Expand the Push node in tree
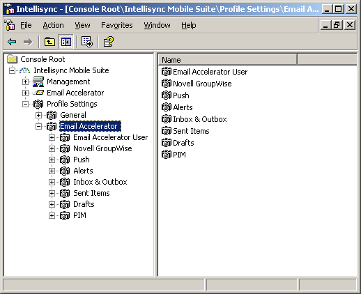The height and width of the screenshot is (294, 361). point(52,160)
